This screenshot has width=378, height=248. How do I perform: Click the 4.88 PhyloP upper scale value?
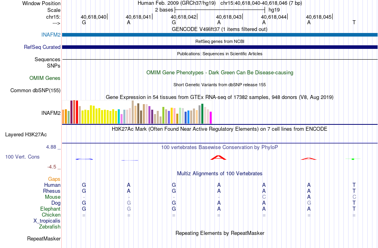[x=51, y=147]
